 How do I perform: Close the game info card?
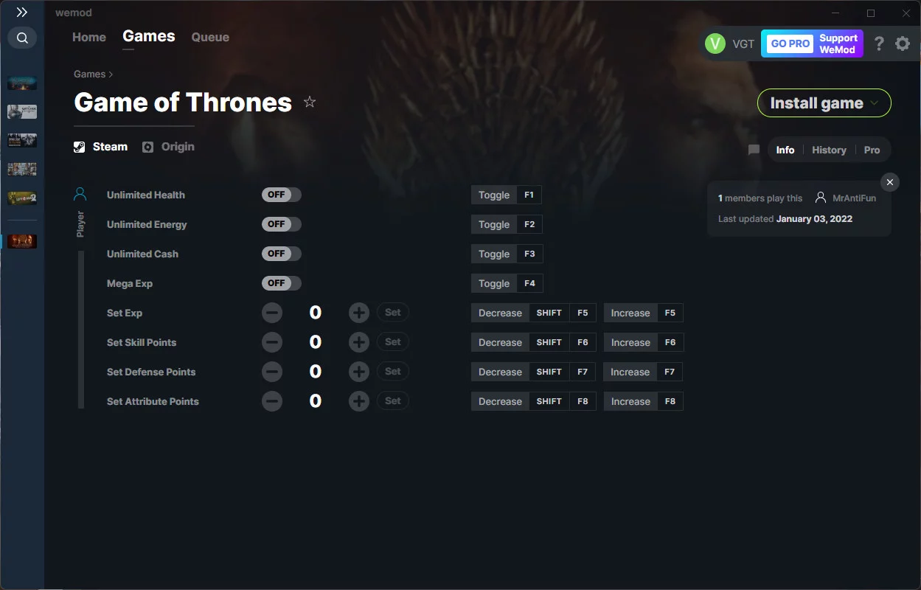(890, 182)
